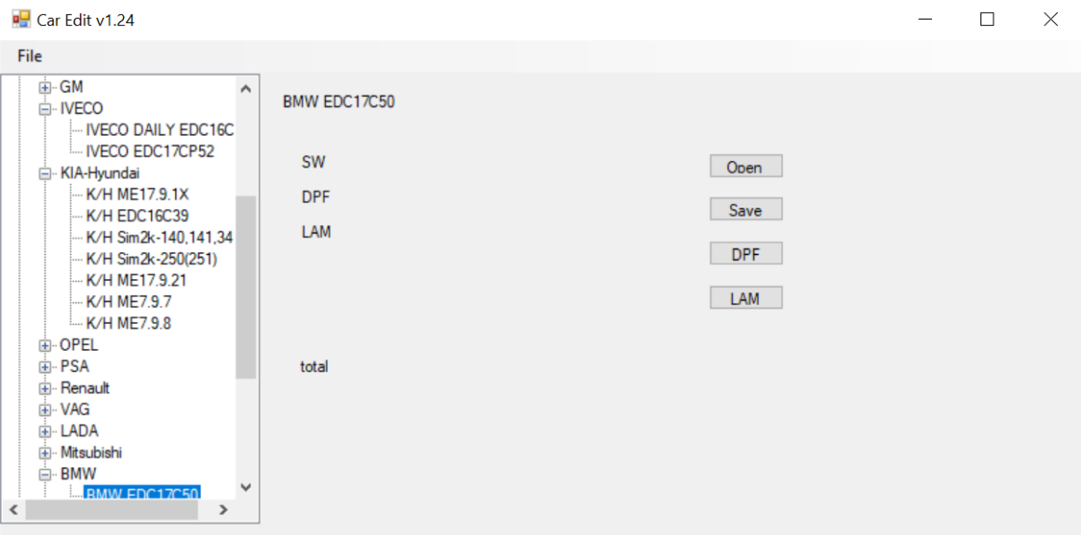Collapse the KIA-Hyundai tree node

pyautogui.click(x=45, y=173)
